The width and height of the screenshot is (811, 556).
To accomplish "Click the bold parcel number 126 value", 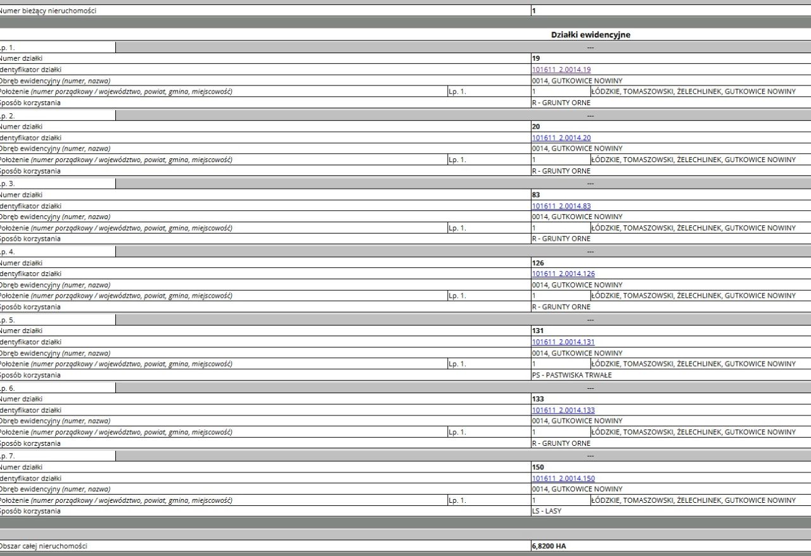I will coord(538,263).
